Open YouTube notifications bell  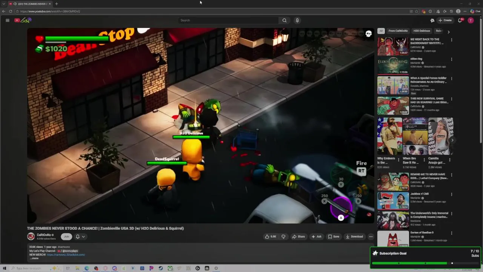click(460, 20)
